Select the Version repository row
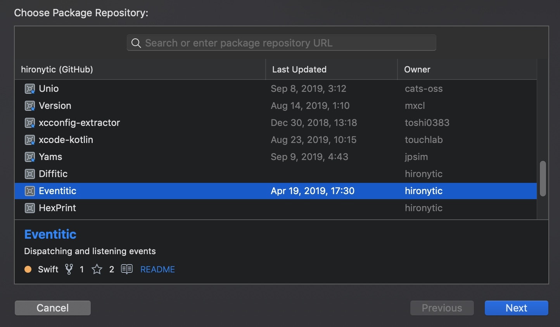Viewport: 560px width, 327px height. pyautogui.click(x=276, y=106)
